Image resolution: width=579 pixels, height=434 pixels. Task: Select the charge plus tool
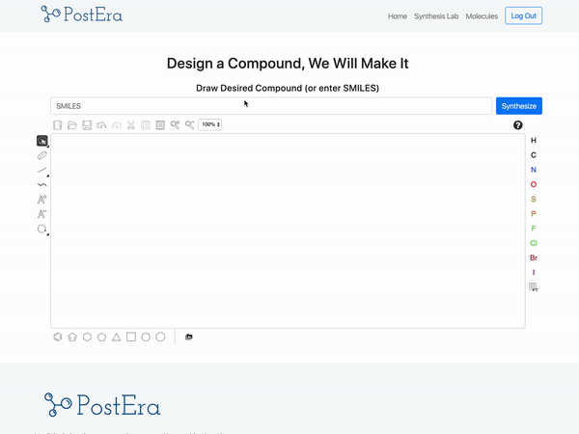pos(42,200)
